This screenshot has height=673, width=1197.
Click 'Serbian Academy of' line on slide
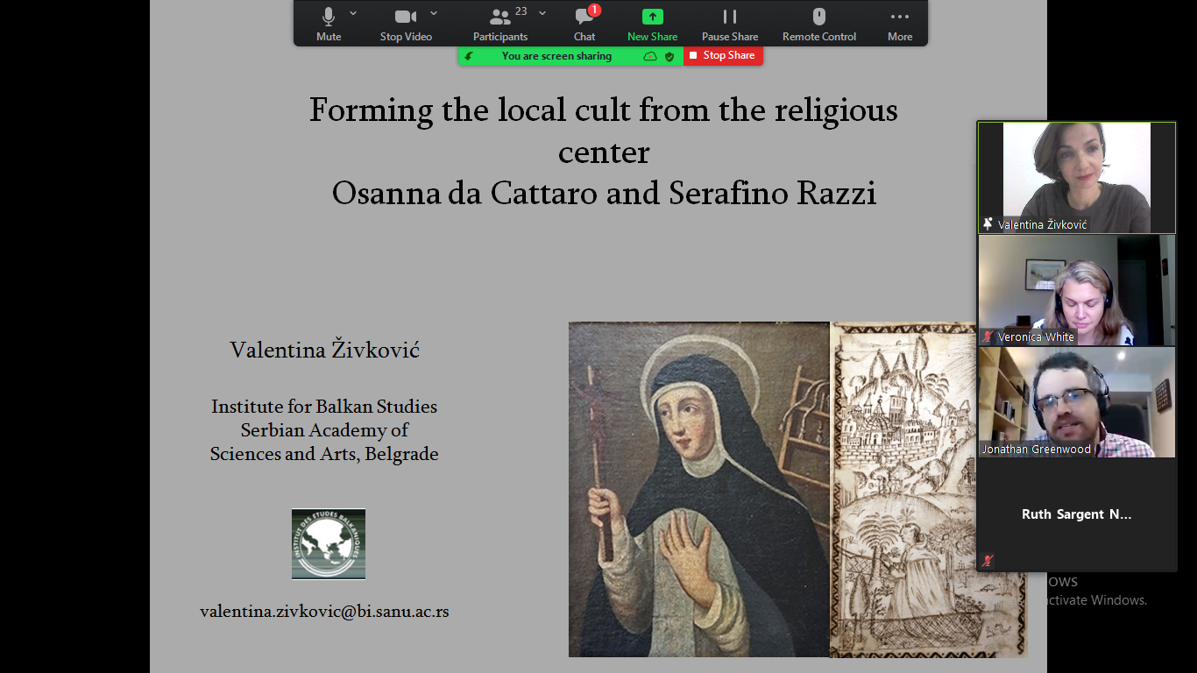(x=324, y=430)
